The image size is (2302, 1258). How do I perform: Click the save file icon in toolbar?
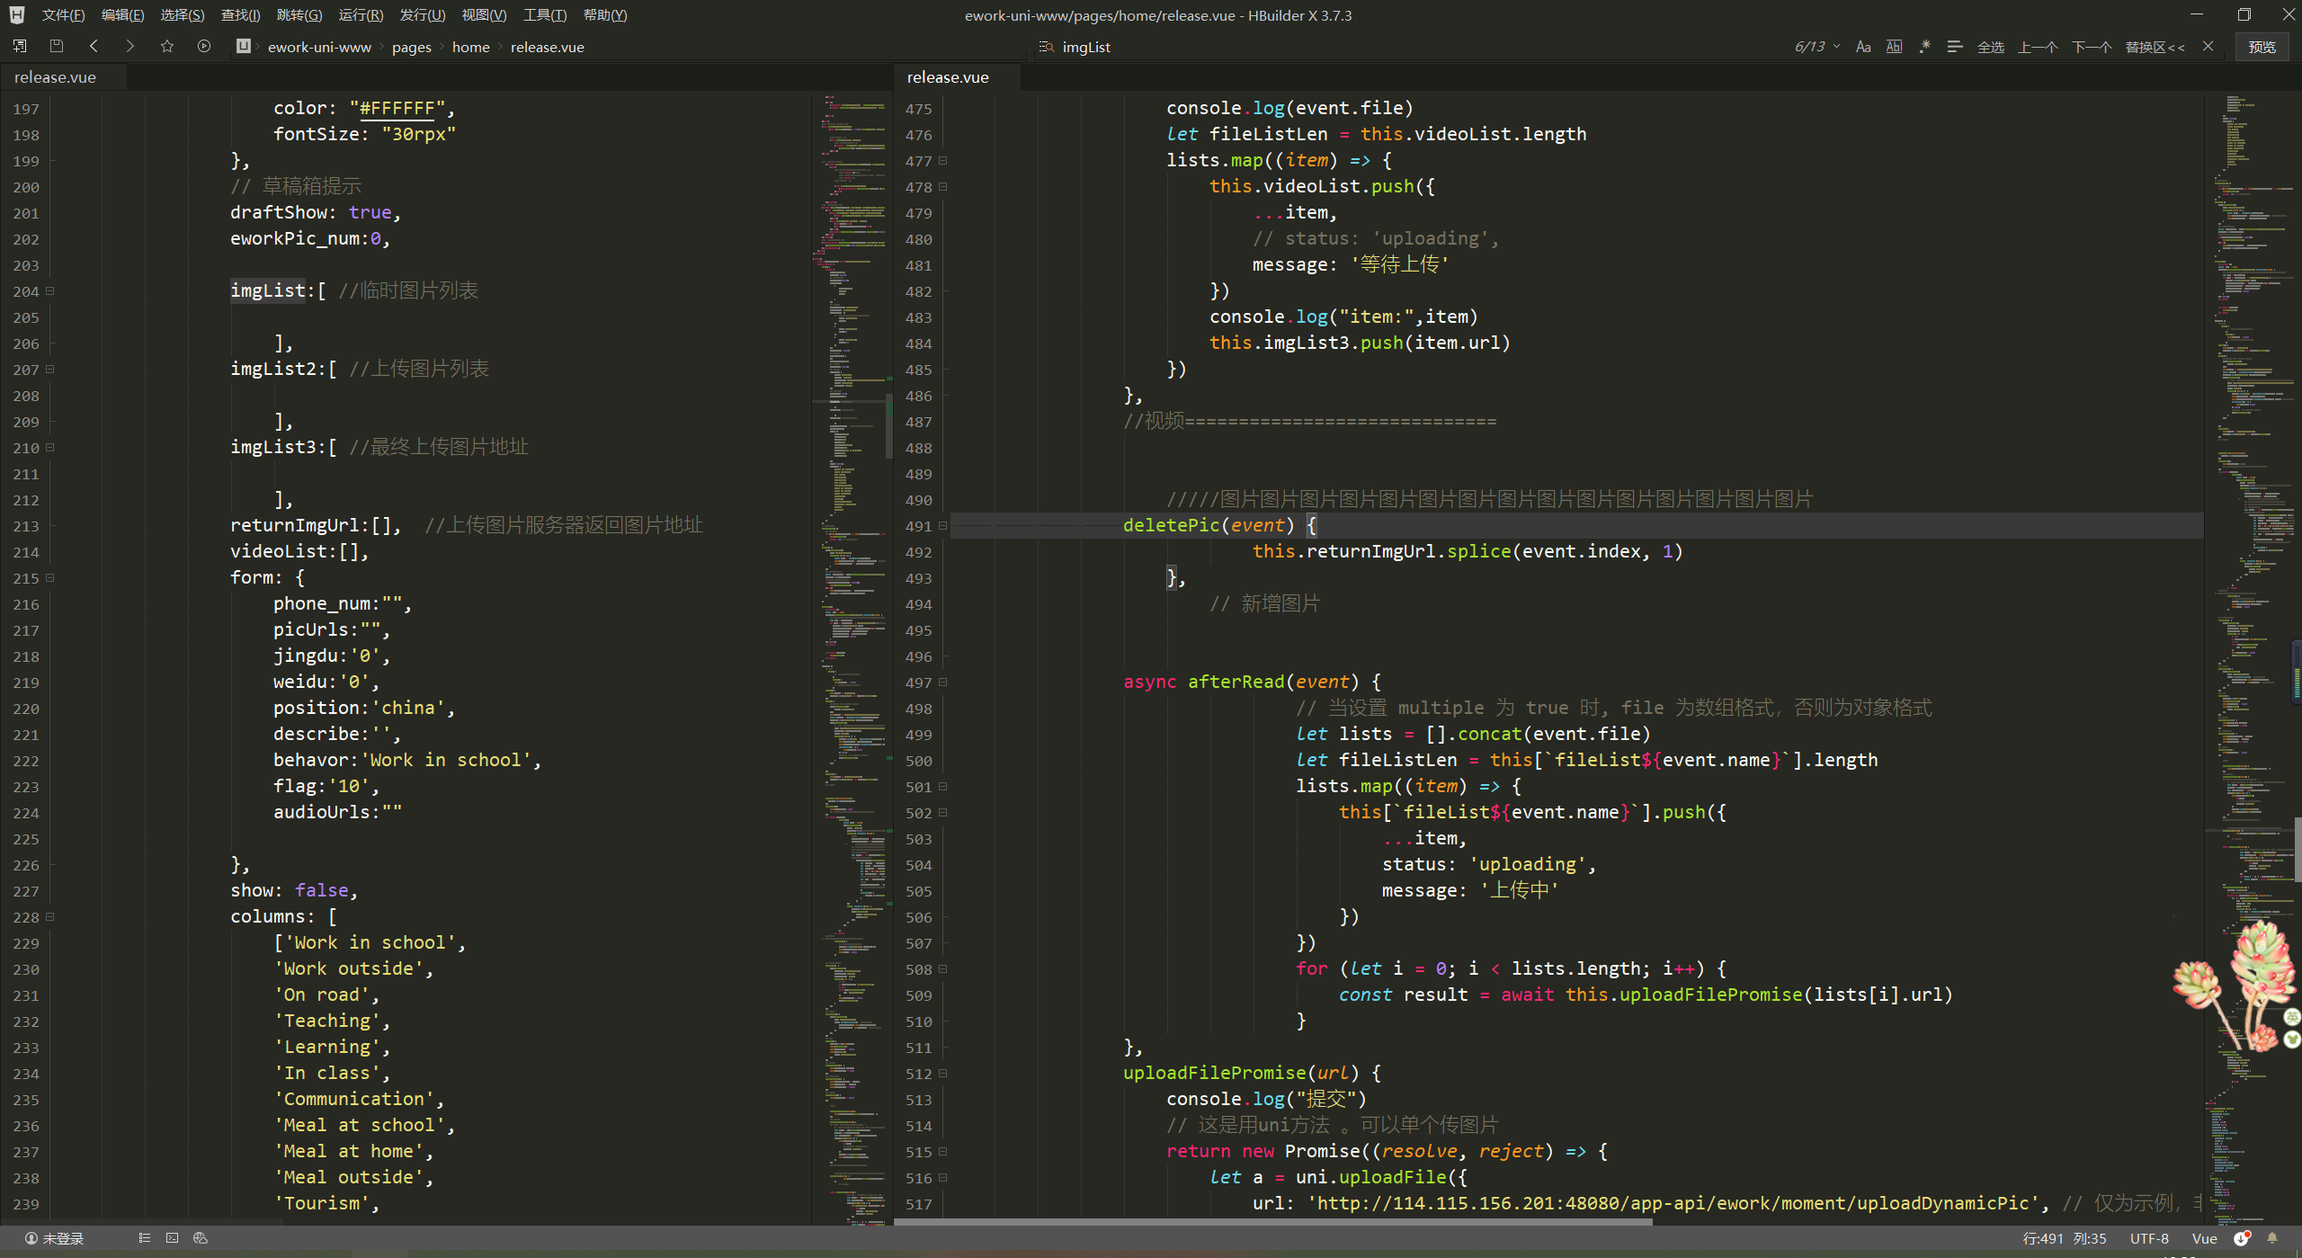coord(56,46)
